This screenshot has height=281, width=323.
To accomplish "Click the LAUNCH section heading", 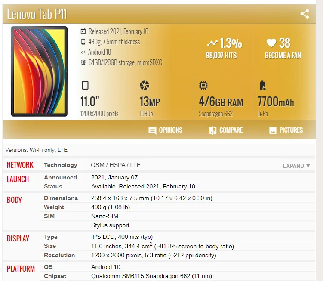I will pyautogui.click(x=18, y=179).
